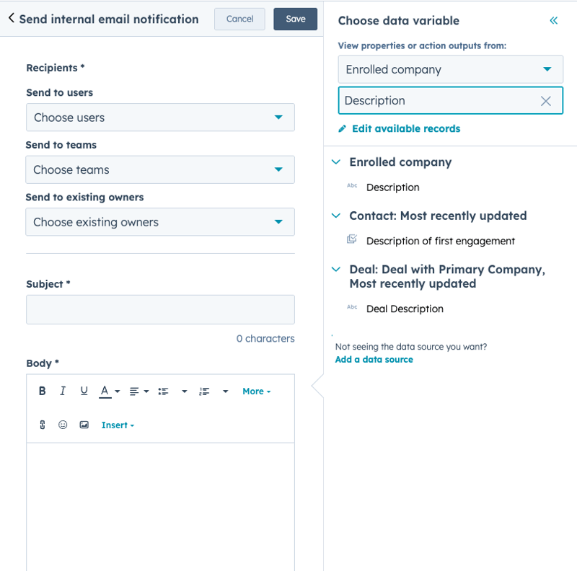Collapse the data variable panel with double chevron

pyautogui.click(x=553, y=21)
